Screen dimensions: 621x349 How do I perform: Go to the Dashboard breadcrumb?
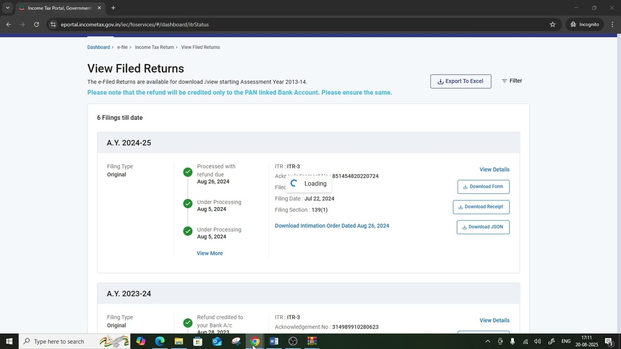(x=98, y=47)
